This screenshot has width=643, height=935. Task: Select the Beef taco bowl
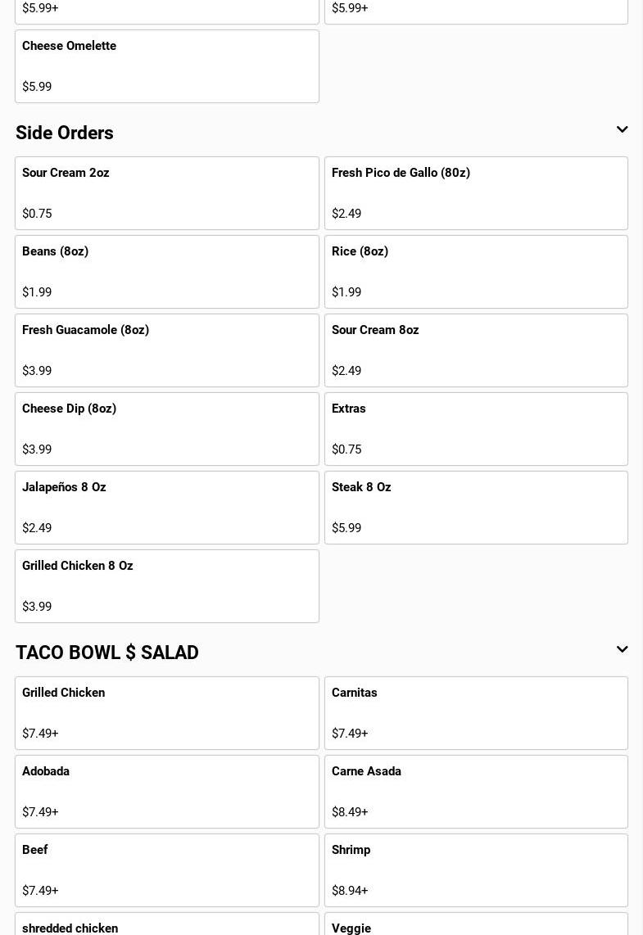[166, 870]
